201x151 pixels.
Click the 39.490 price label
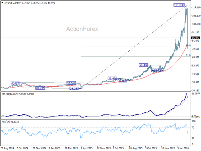tap(113, 79)
